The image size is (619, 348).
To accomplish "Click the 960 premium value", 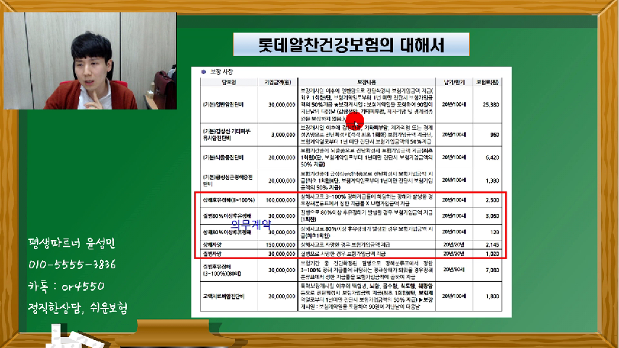I will tap(494, 135).
